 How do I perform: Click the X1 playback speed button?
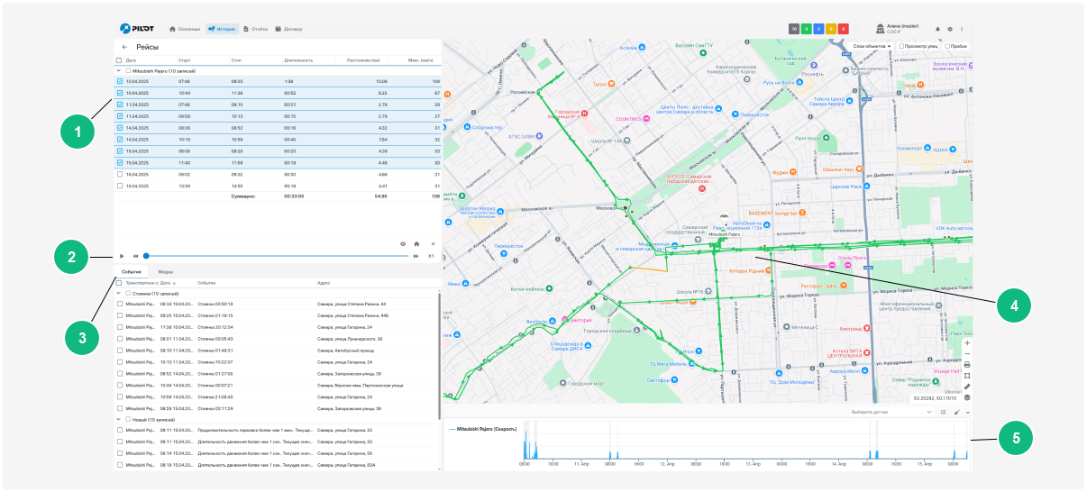pos(431,256)
